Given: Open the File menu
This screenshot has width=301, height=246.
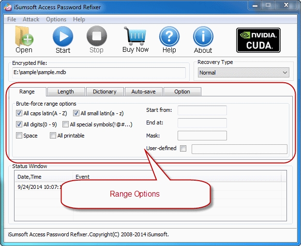Looking at the screenshot, I should [12, 19].
